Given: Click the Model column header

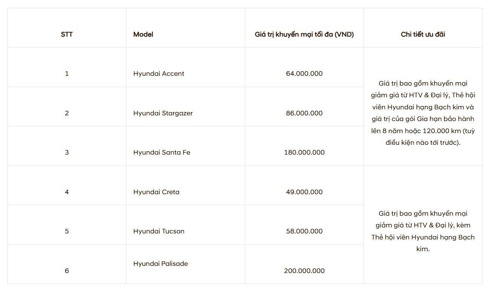Looking at the screenshot, I should (143, 34).
